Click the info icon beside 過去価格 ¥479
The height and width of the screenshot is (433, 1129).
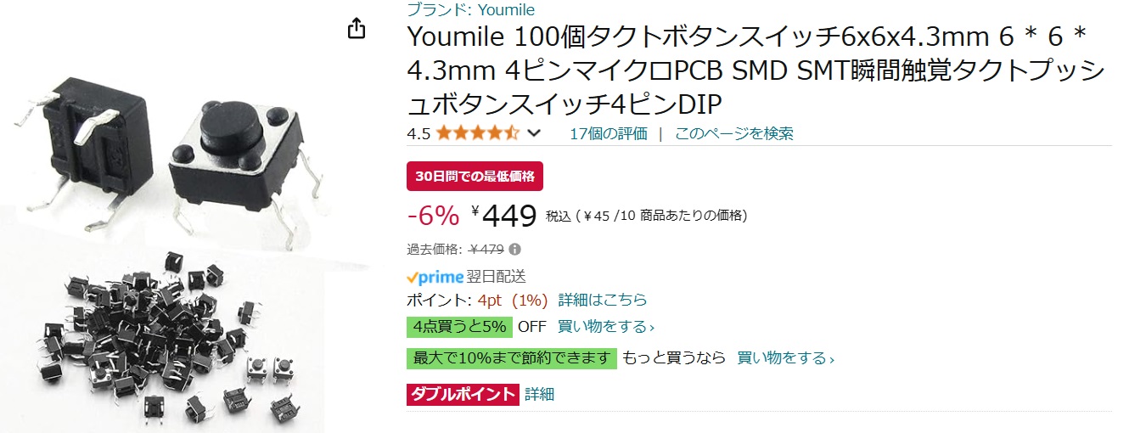pos(515,250)
